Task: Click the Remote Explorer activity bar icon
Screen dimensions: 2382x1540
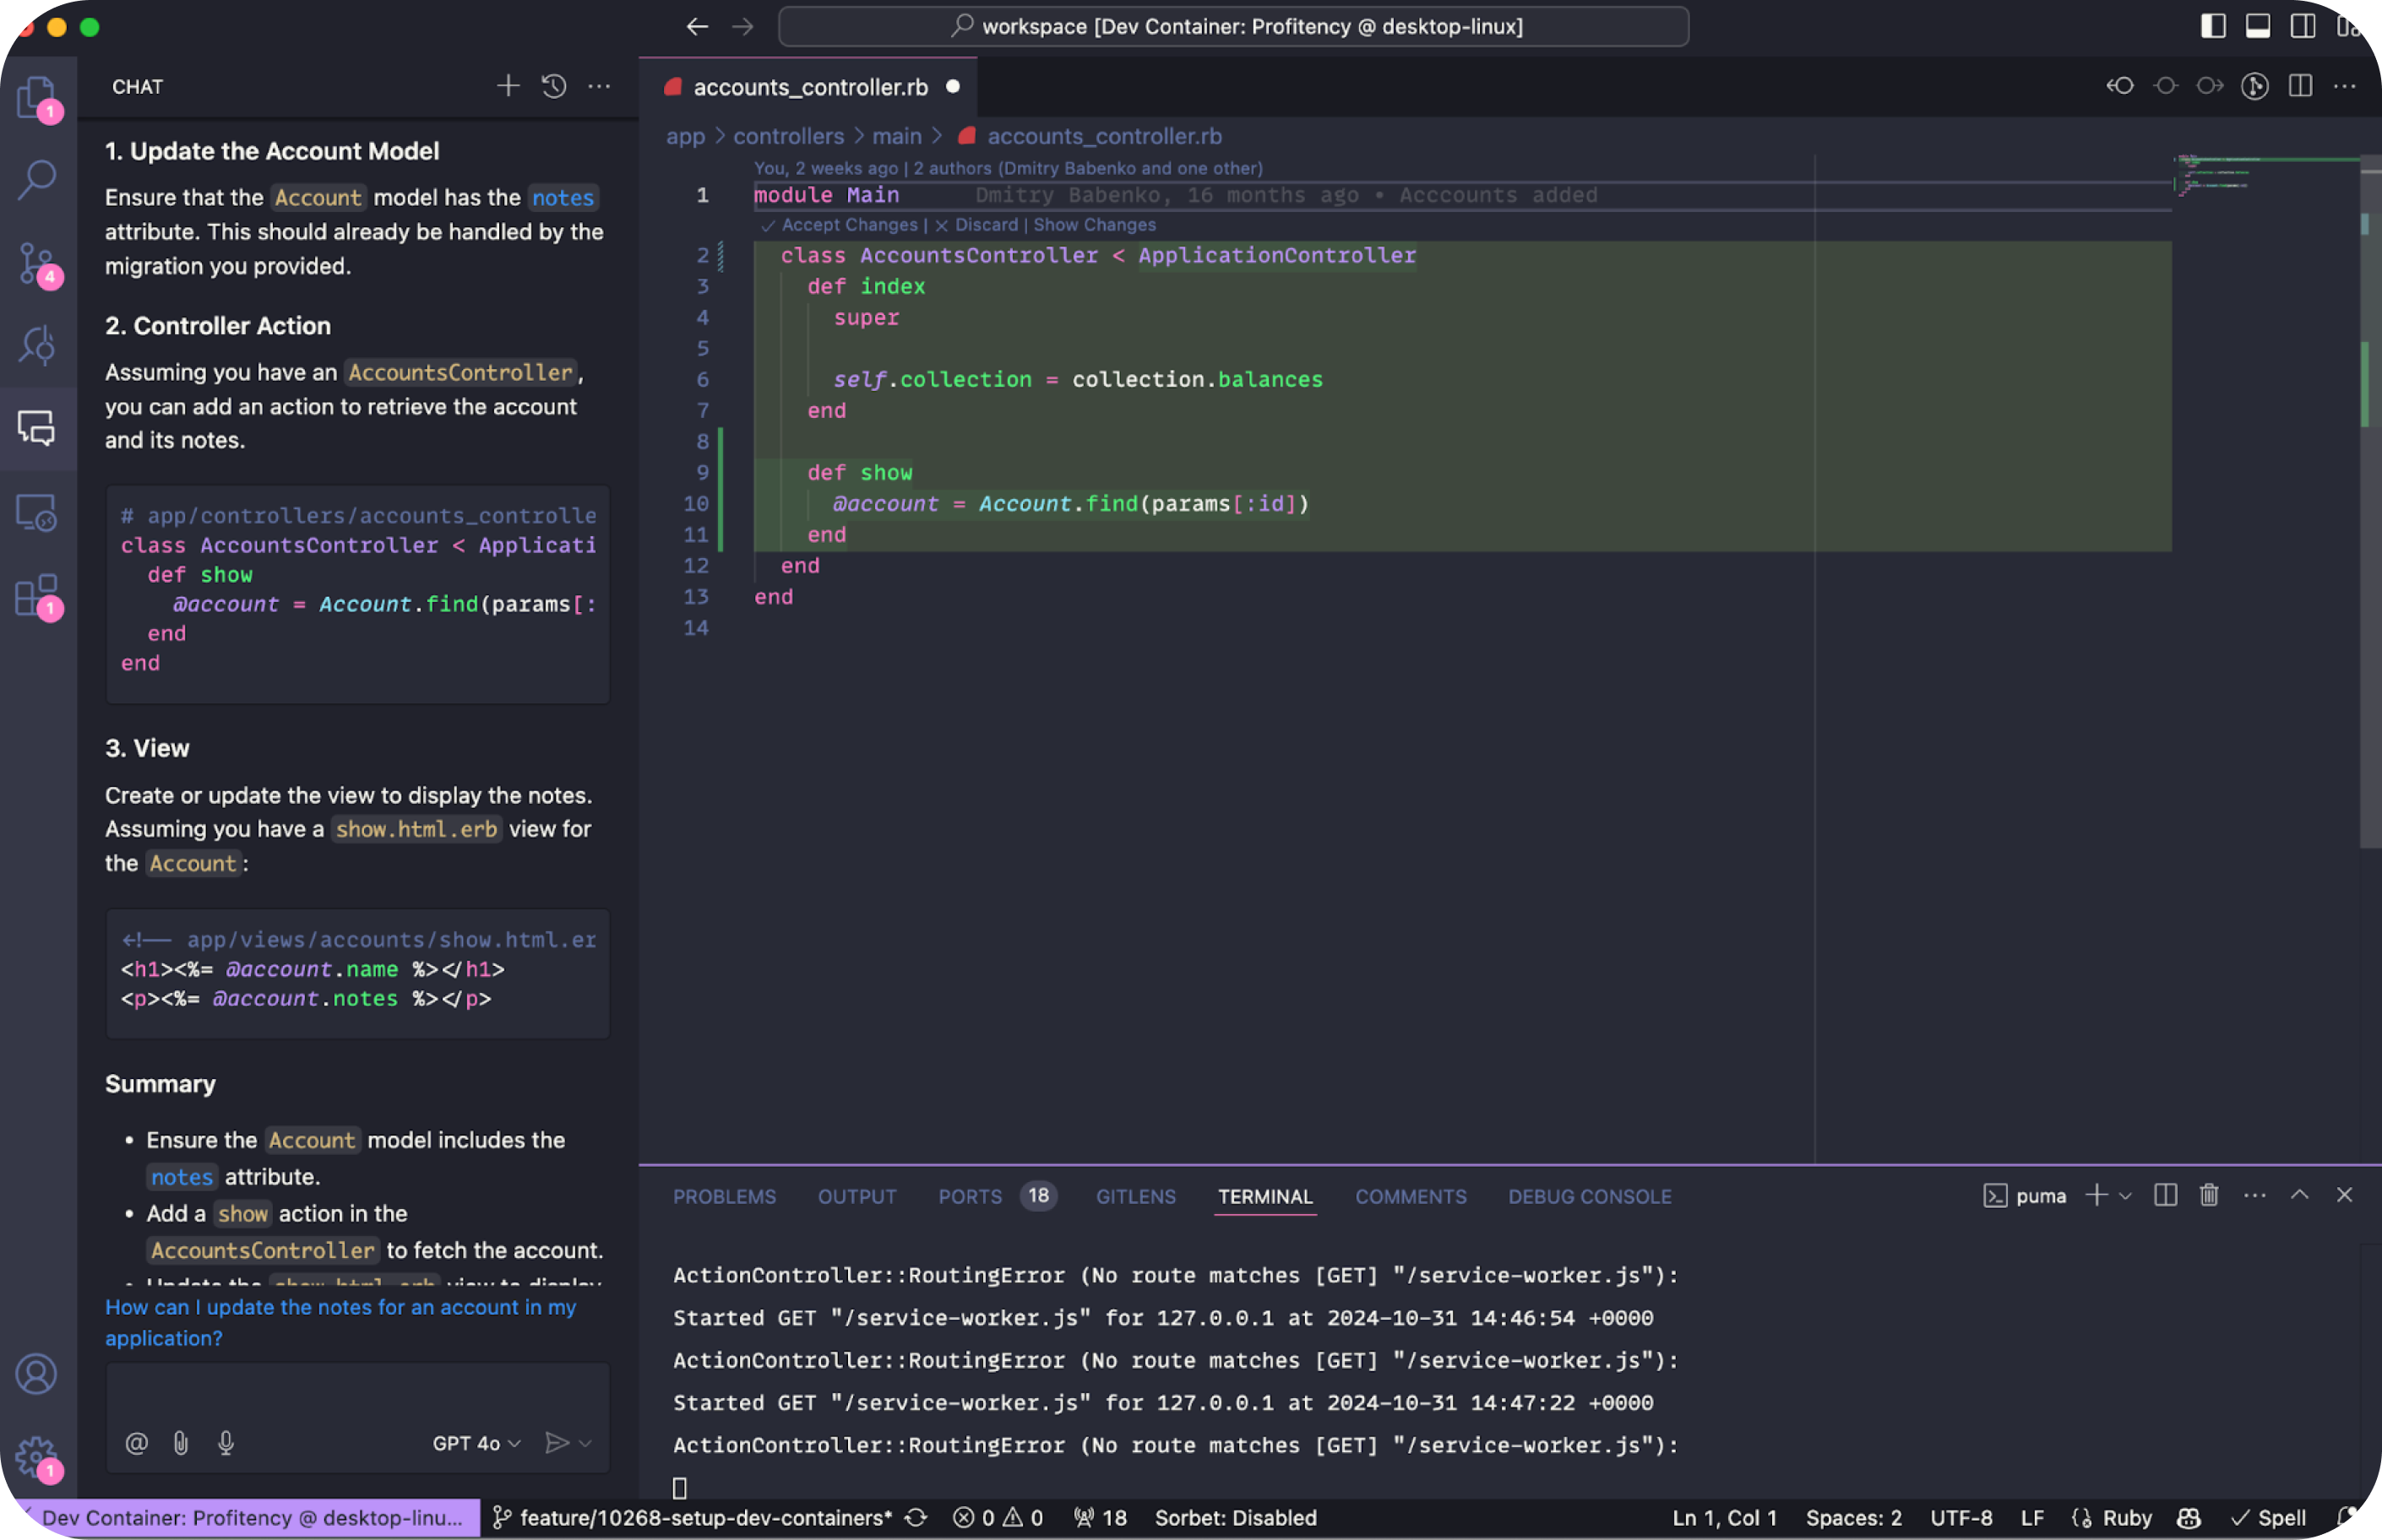Action: tap(37, 512)
